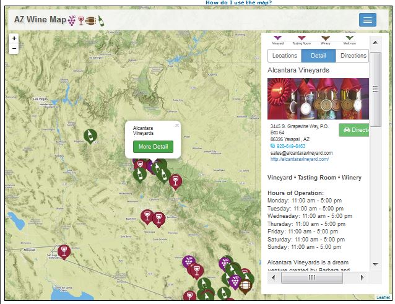This screenshot has height=304, width=395.
Task: Switch to the Locations tab
Action: click(x=285, y=56)
